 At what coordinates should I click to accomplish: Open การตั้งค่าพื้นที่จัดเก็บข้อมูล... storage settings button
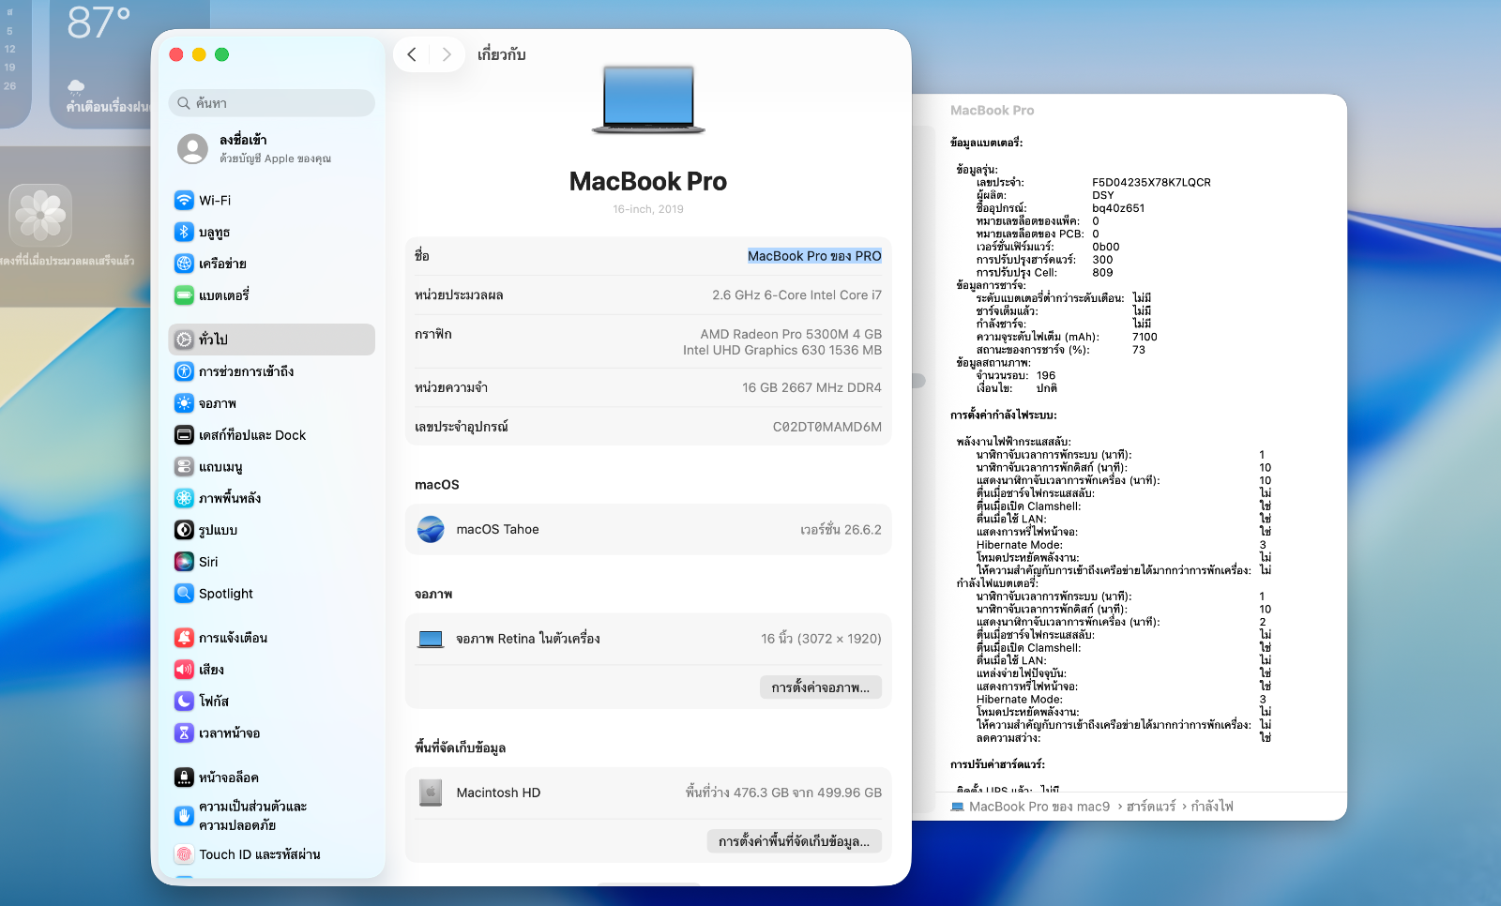[795, 841]
